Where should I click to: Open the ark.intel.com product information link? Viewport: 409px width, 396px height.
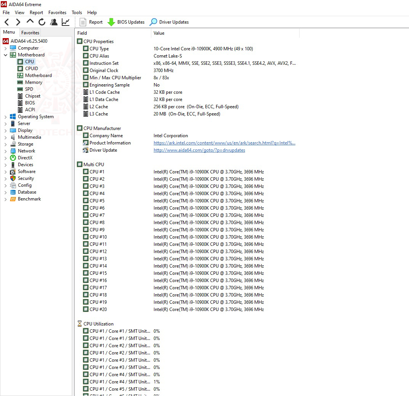[x=225, y=143]
